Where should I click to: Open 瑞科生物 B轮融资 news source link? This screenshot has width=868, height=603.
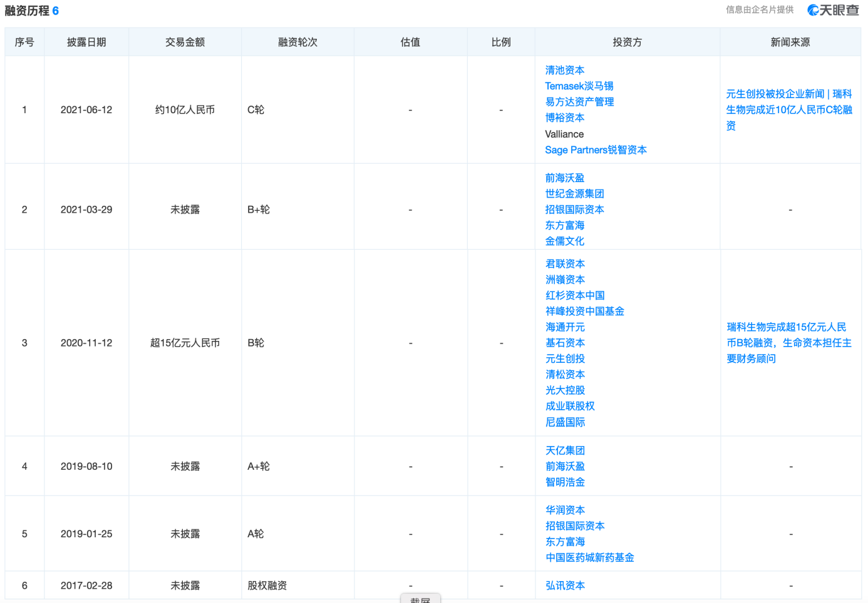click(788, 343)
